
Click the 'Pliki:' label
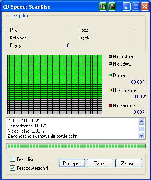click(14, 30)
